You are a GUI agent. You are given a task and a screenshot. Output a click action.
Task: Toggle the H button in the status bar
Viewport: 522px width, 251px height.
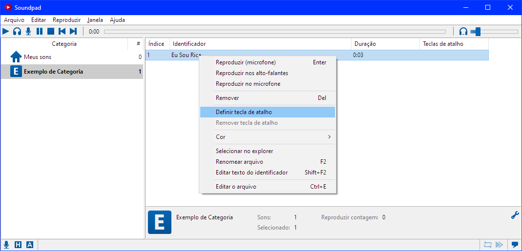18,245
